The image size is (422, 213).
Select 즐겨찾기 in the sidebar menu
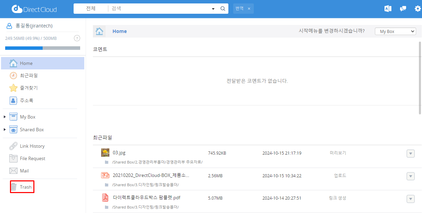point(29,88)
